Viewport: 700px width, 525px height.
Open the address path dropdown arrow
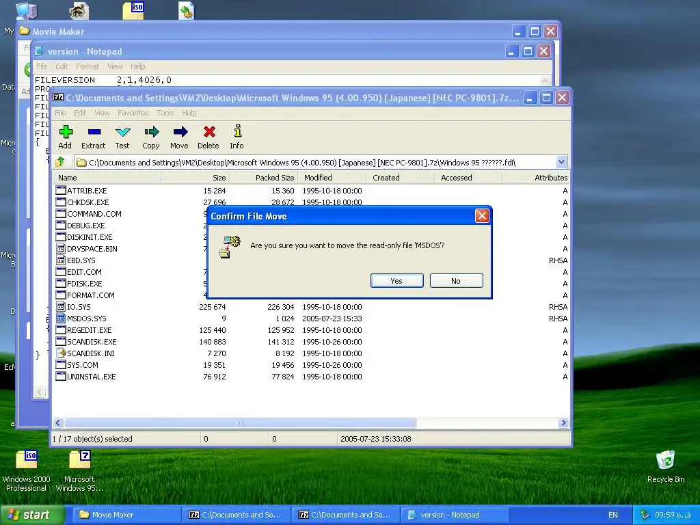[561, 162]
